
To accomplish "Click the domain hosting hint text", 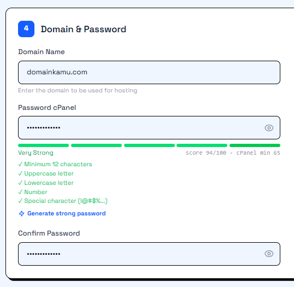I will 78,90.
